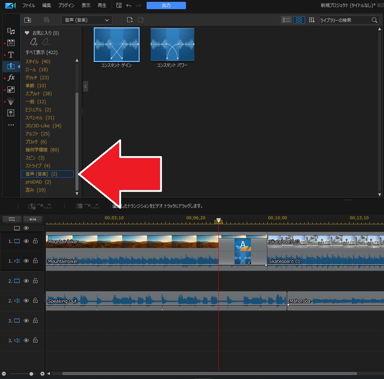Click the zoom in timeline plus icon
This screenshot has width=384, height=379.
[x=42, y=374]
